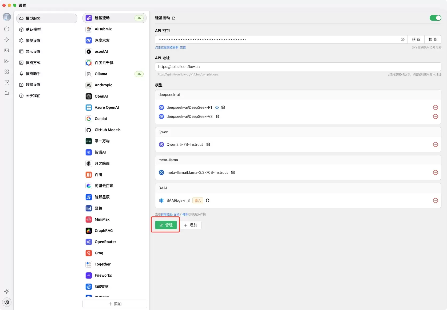
Task: Collapse the Qwen model group
Action: [298, 132]
